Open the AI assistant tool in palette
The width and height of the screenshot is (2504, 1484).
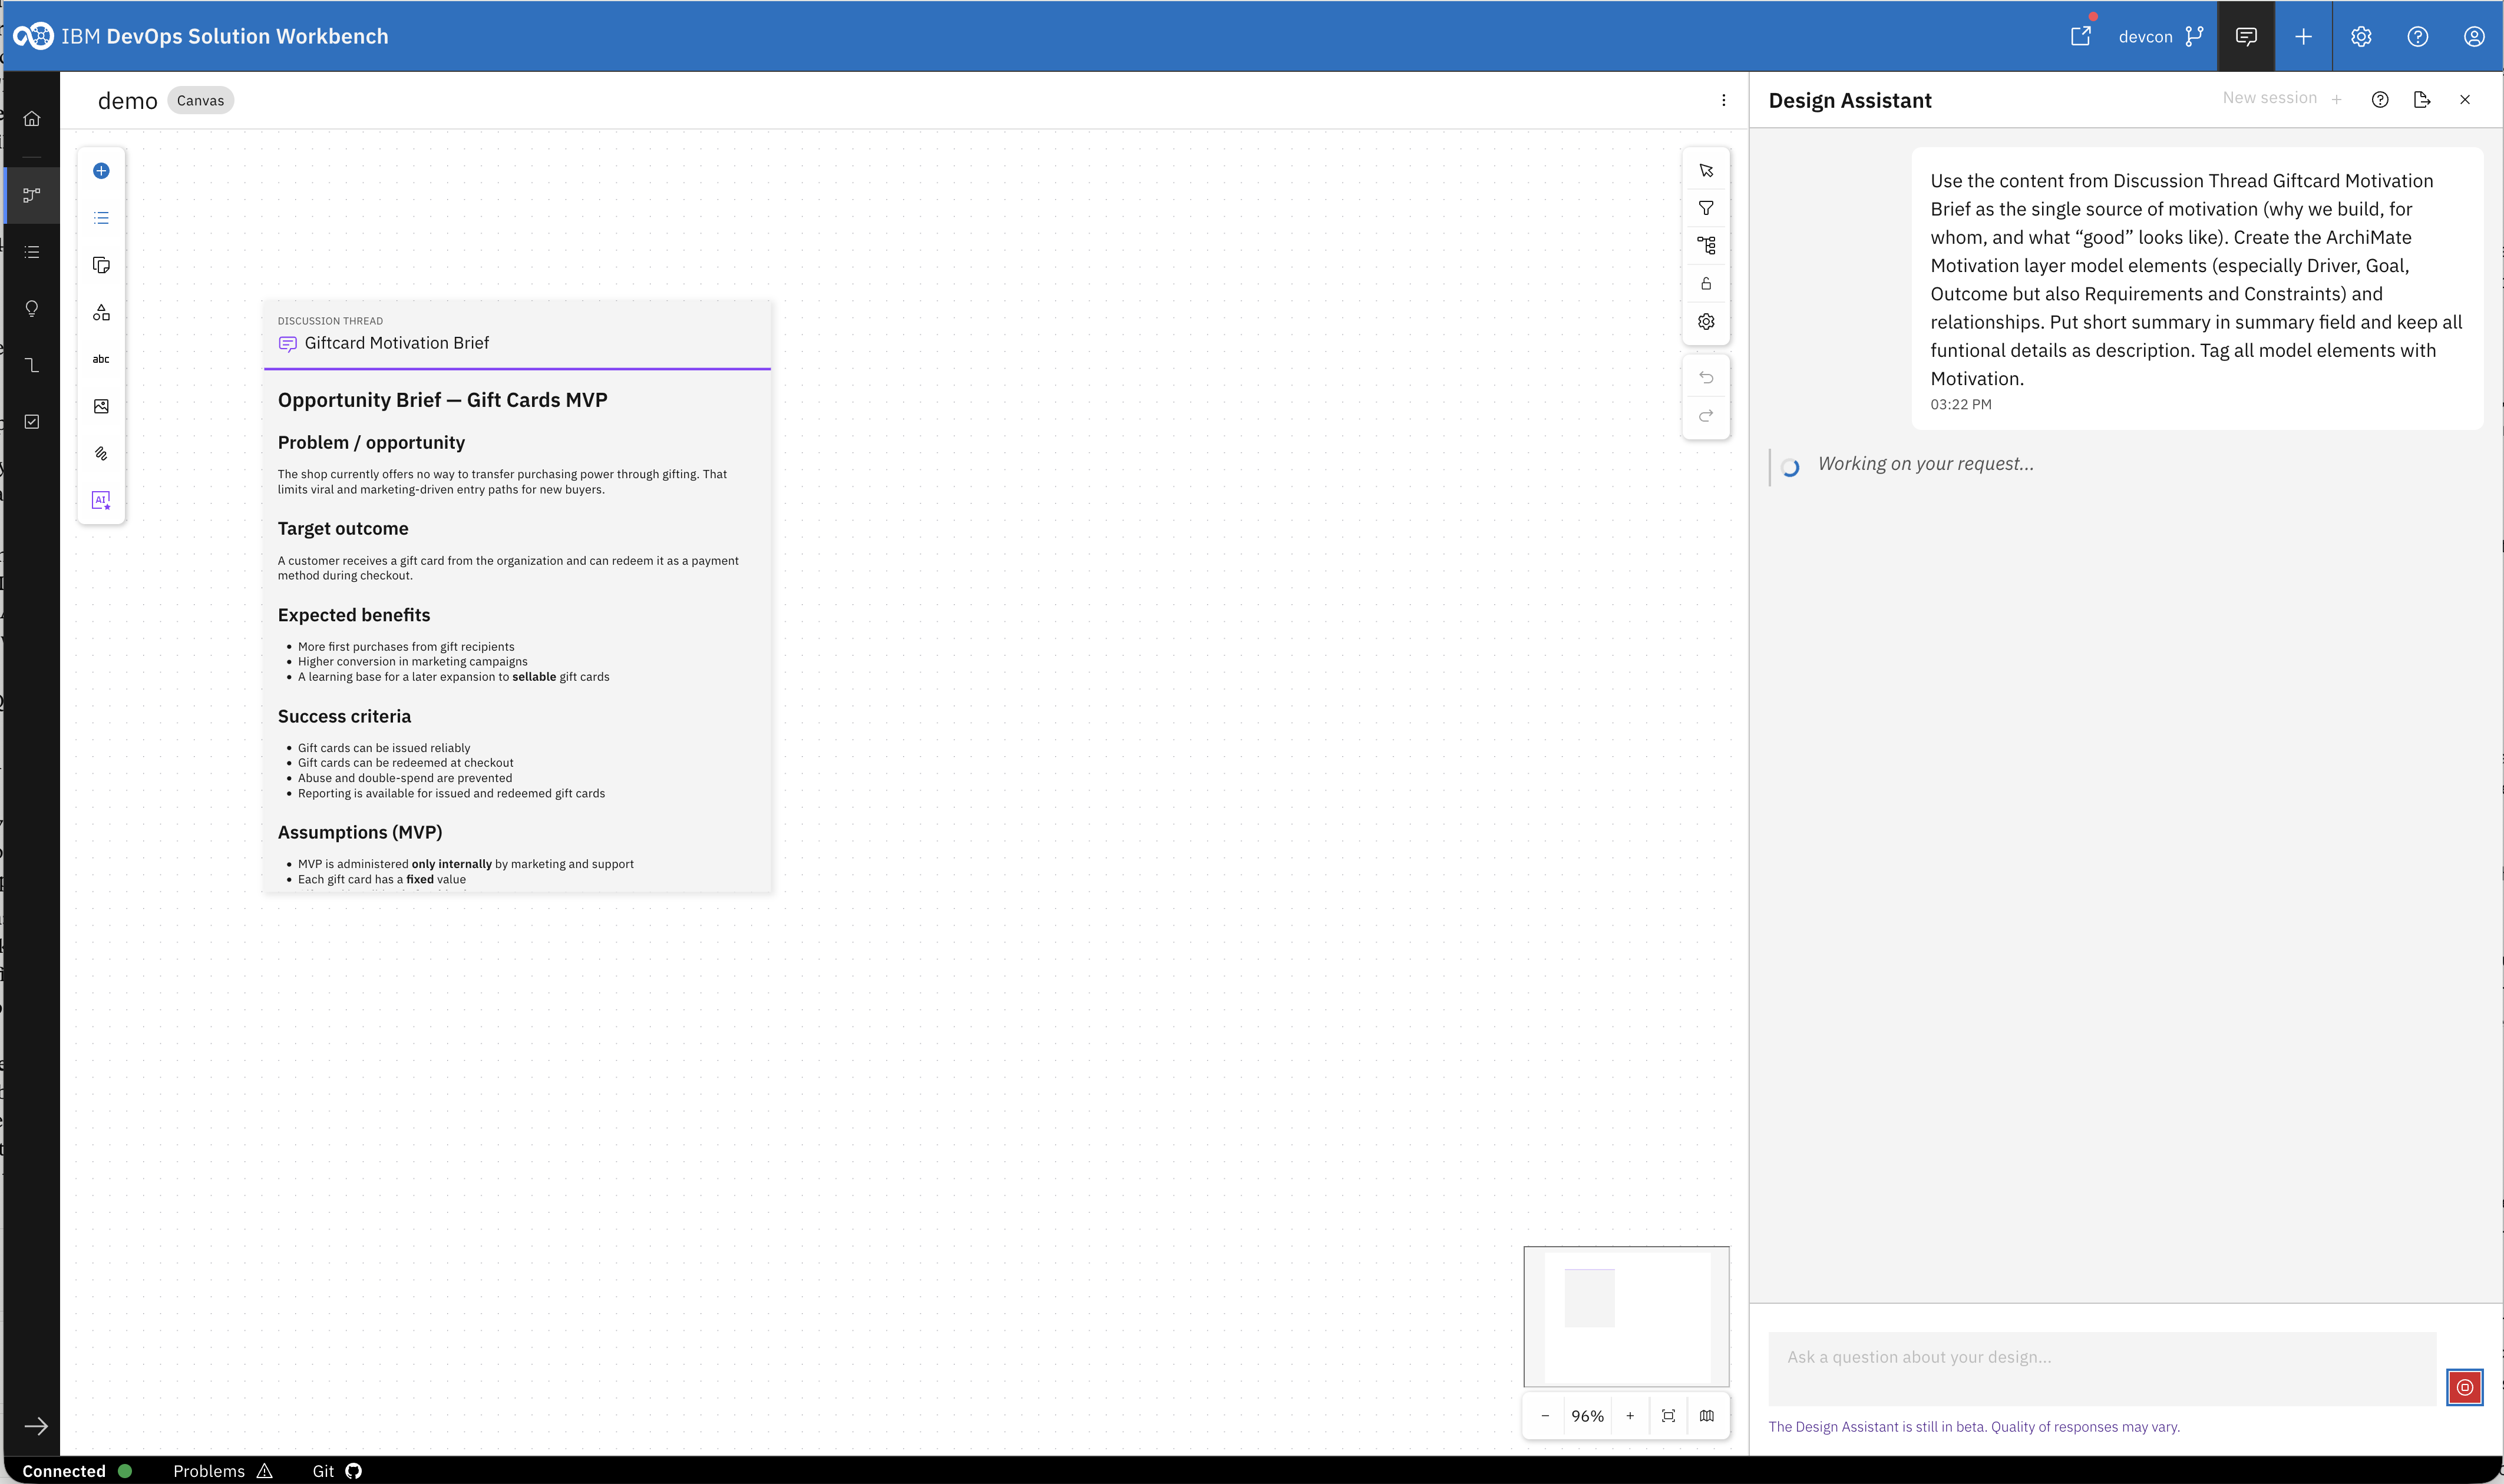(101, 500)
